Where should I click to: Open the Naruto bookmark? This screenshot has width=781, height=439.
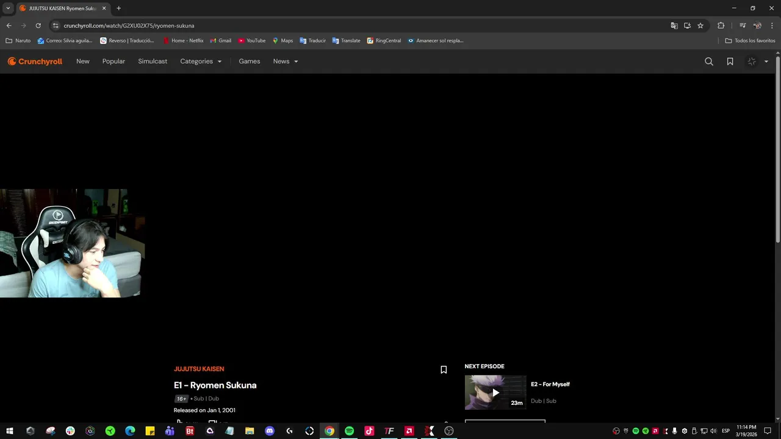point(18,41)
